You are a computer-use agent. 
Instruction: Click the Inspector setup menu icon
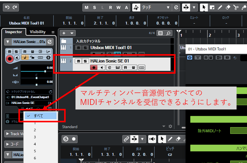(53, 32)
